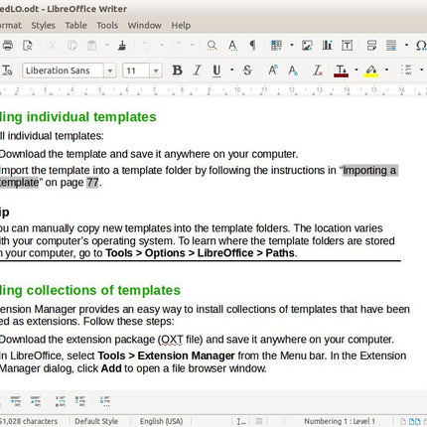This screenshot has width=427, height=427.
Task: Expand the Insert Table dropdown arrow
Action: pos(292,45)
